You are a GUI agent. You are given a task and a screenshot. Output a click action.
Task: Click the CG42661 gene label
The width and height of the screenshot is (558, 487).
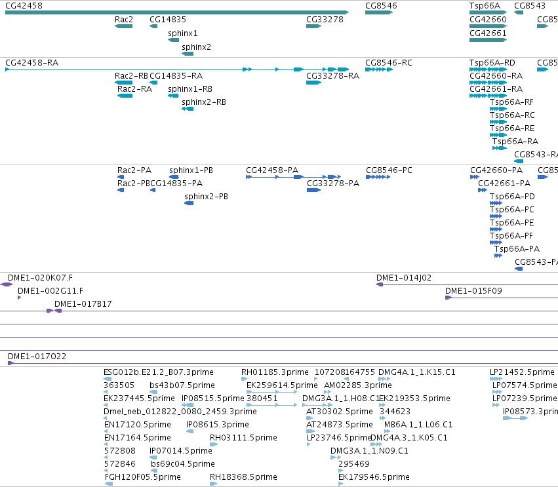(x=488, y=33)
